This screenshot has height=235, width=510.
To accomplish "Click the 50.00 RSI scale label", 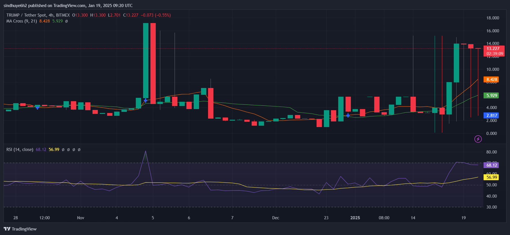I will coord(492,185).
